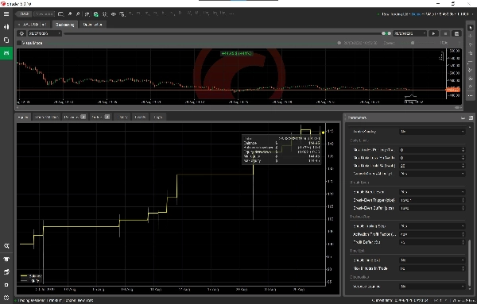This screenshot has width=477, height=304.
Task: Select the green Automate sidebar icon
Action: point(6,53)
